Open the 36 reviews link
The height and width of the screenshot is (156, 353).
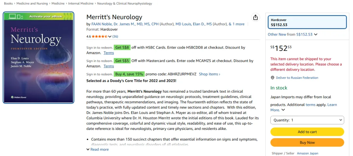click(x=115, y=37)
